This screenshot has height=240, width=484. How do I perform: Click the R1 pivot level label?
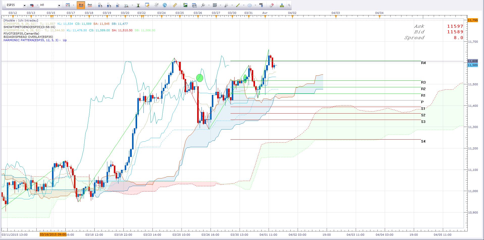423,95
